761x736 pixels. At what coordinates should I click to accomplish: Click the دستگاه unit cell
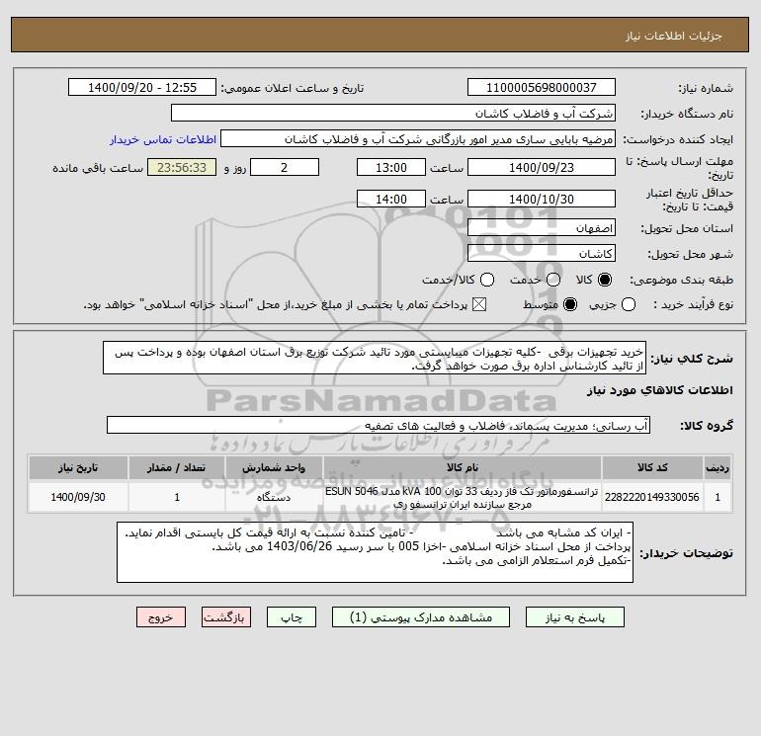274,497
